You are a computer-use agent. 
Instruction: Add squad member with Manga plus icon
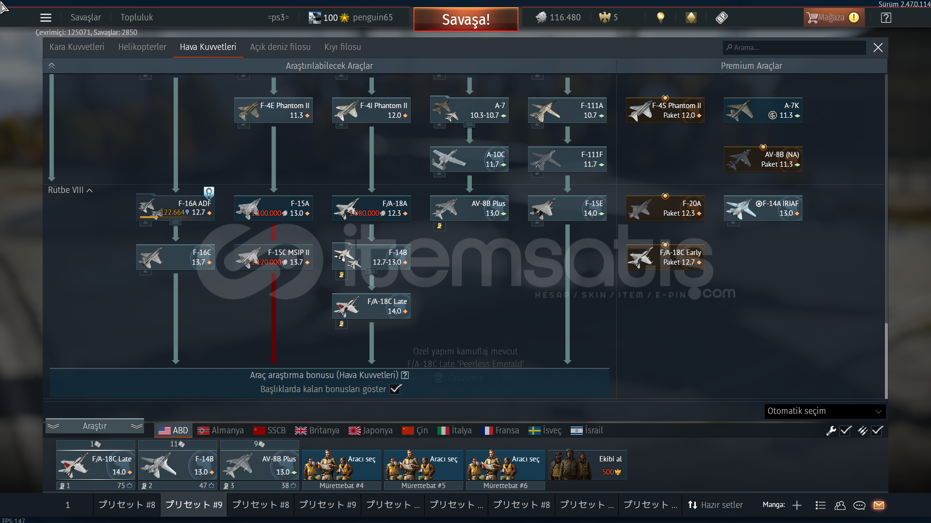coord(797,505)
